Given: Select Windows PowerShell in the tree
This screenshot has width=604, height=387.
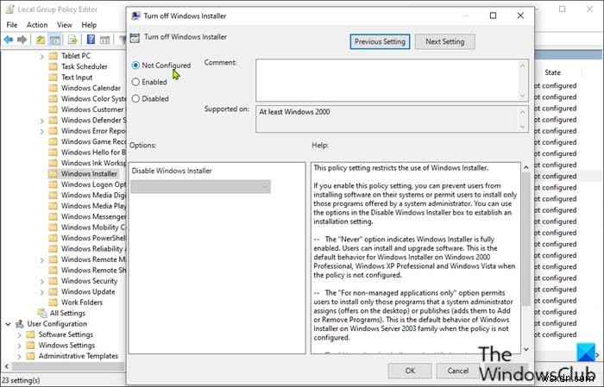Looking at the screenshot, I should [93, 238].
